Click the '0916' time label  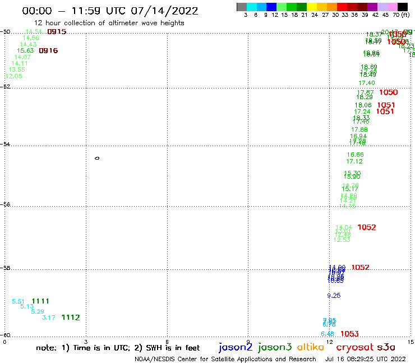tap(48, 51)
